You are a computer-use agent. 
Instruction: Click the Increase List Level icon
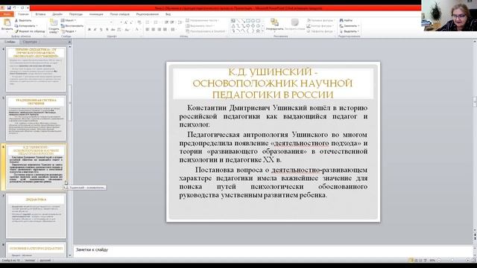(x=172, y=22)
